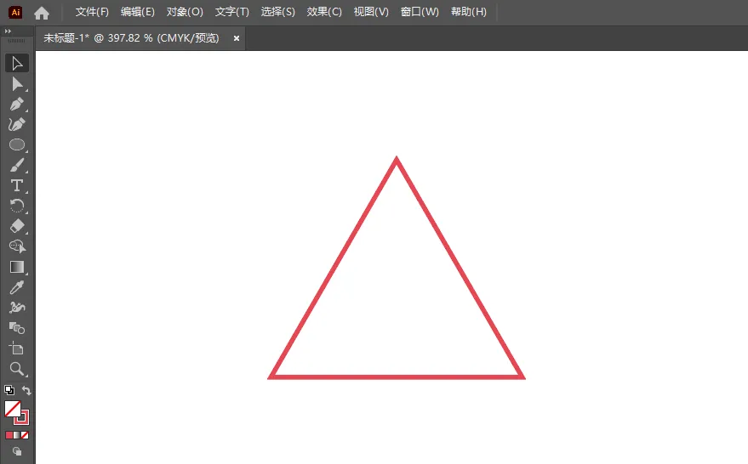The image size is (748, 464).
Task: Apply solid Color mode button
Action: [9, 435]
